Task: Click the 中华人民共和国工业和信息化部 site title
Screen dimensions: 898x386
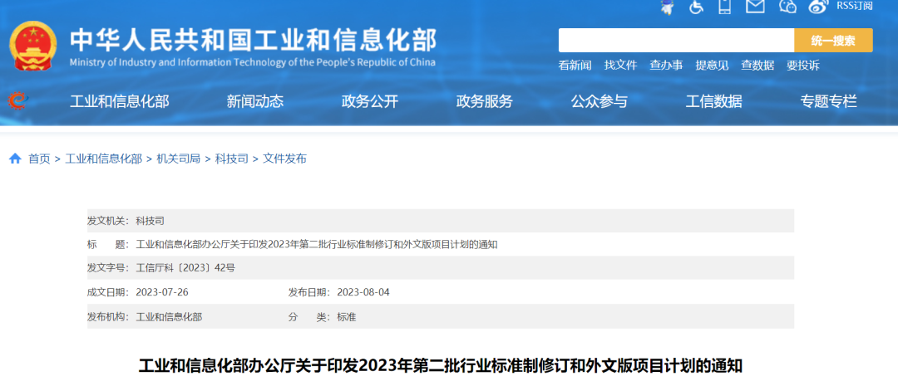Action: (253, 40)
